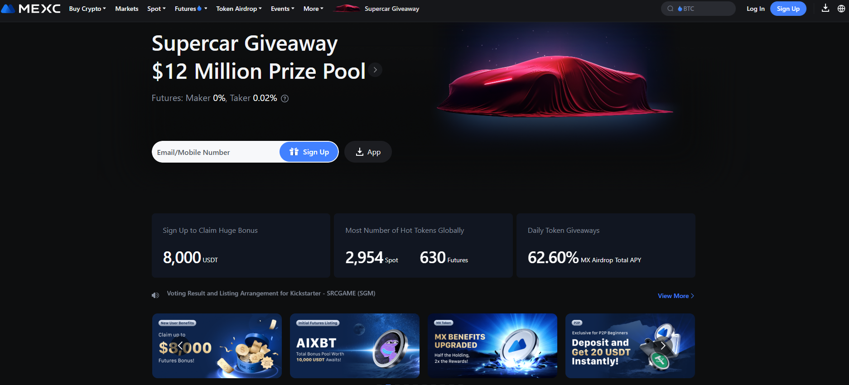This screenshot has width=849, height=385.
Task: Expand the Spot dropdown menu
Action: tap(156, 9)
